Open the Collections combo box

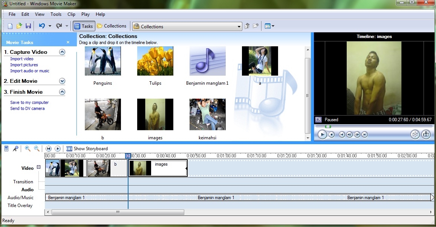point(187,26)
